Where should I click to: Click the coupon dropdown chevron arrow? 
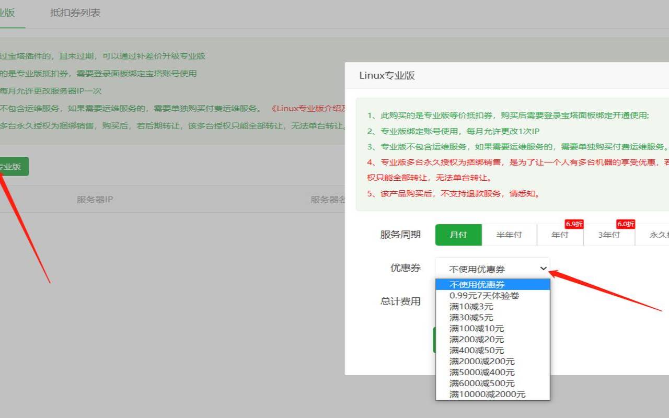pyautogui.click(x=543, y=269)
